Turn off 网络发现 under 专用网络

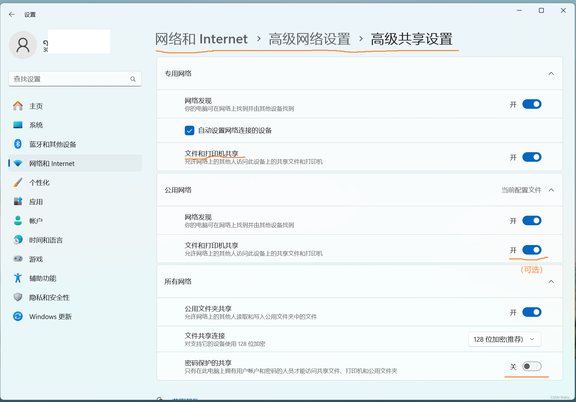pyautogui.click(x=532, y=104)
